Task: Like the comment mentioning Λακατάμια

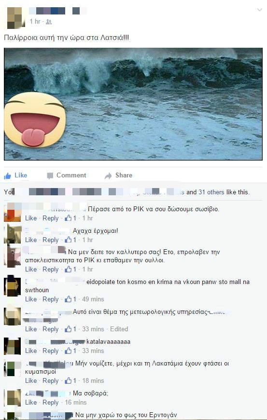Action: [x=31, y=380]
